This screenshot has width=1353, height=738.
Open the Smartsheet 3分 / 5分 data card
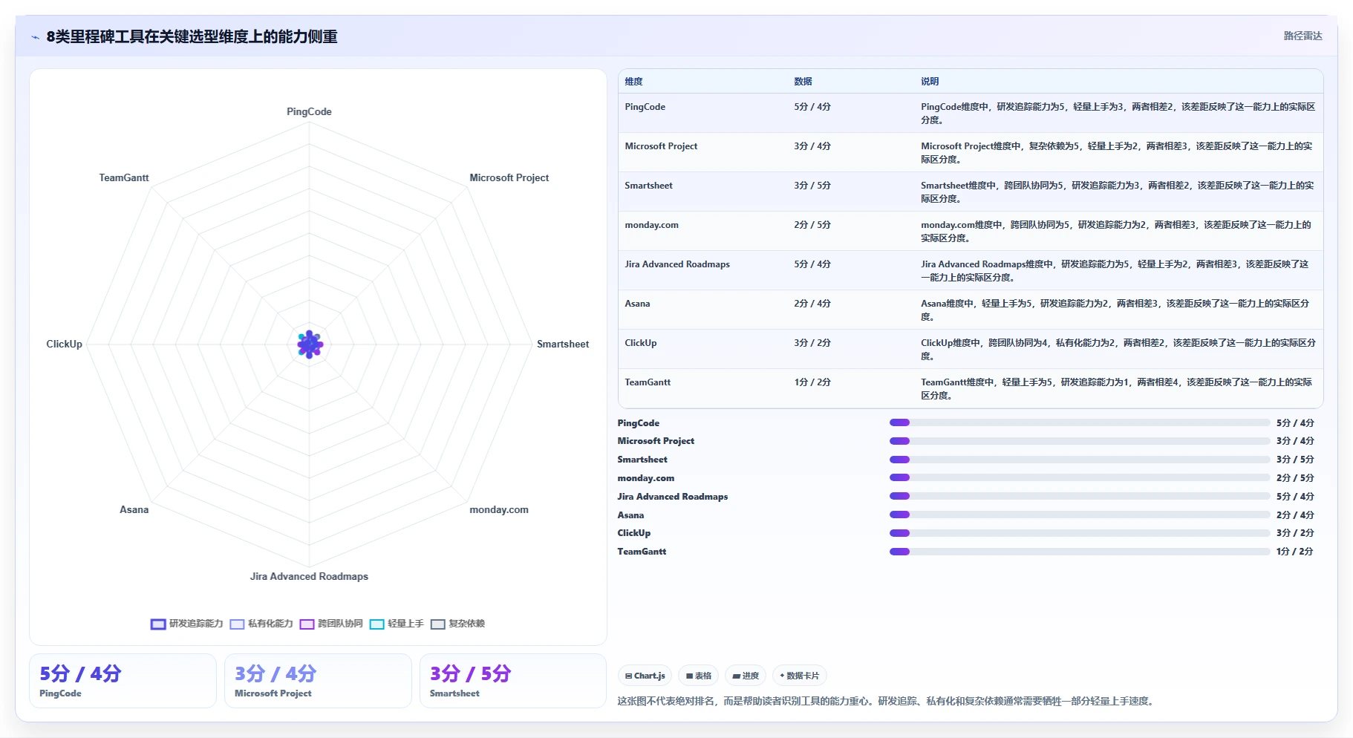(513, 681)
